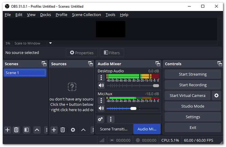The image size is (226, 147).
Task: Click the network signal status bar icon
Action: pyautogui.click(x=102, y=140)
